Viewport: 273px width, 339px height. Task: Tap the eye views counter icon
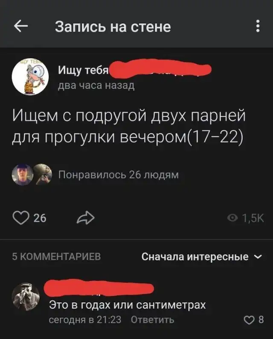click(232, 218)
